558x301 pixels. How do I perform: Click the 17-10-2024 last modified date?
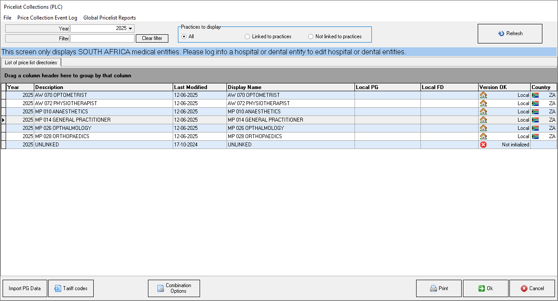[186, 145]
